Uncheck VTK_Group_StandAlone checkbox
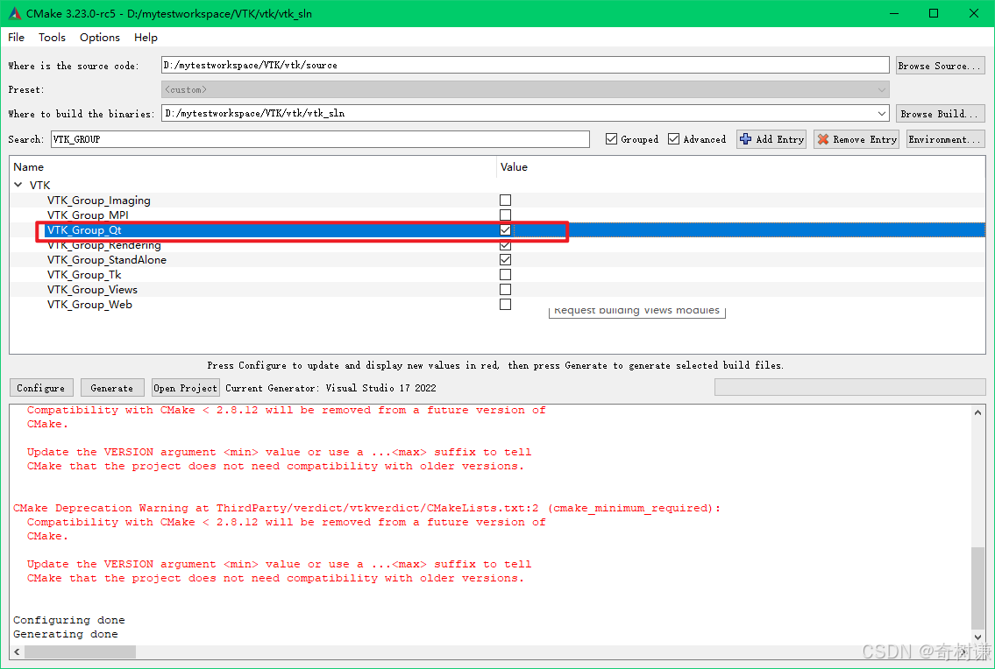Viewport: 995px width, 669px height. coord(505,259)
